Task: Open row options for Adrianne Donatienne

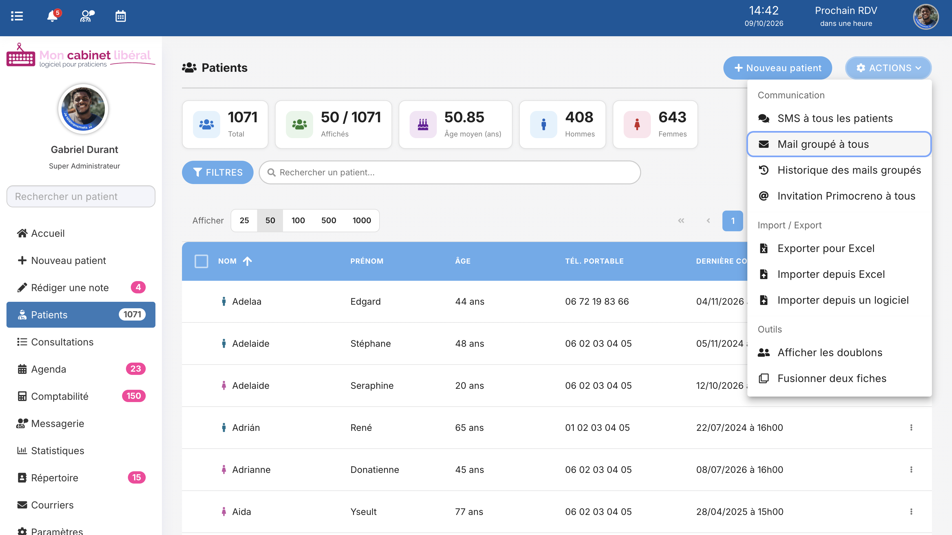Action: click(x=911, y=470)
